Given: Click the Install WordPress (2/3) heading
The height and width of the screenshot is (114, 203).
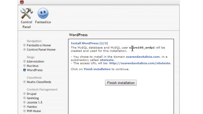Looking at the screenshot, I should coord(89,43).
